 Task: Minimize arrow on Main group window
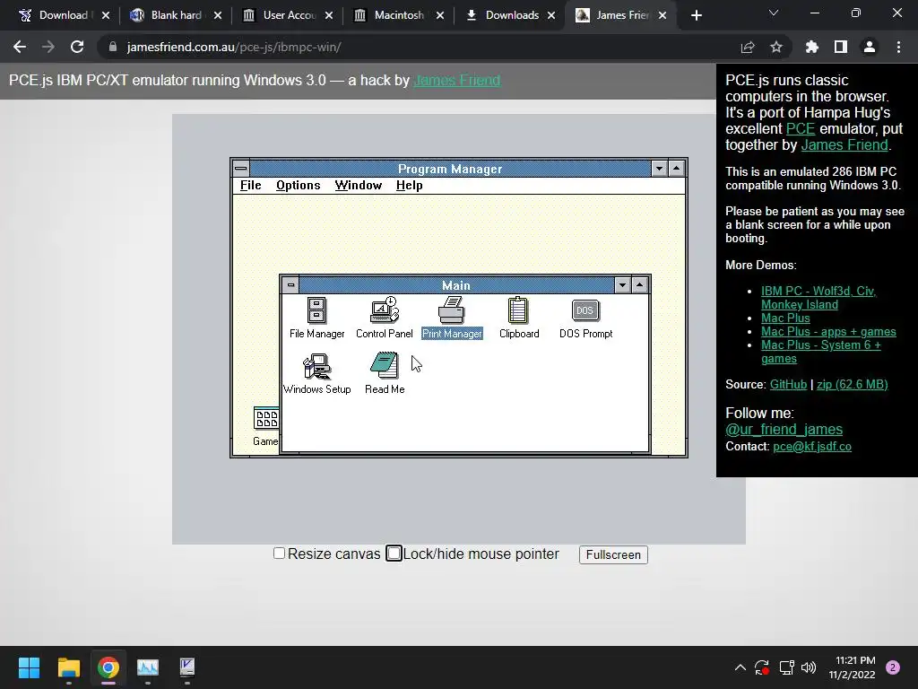[x=622, y=285]
